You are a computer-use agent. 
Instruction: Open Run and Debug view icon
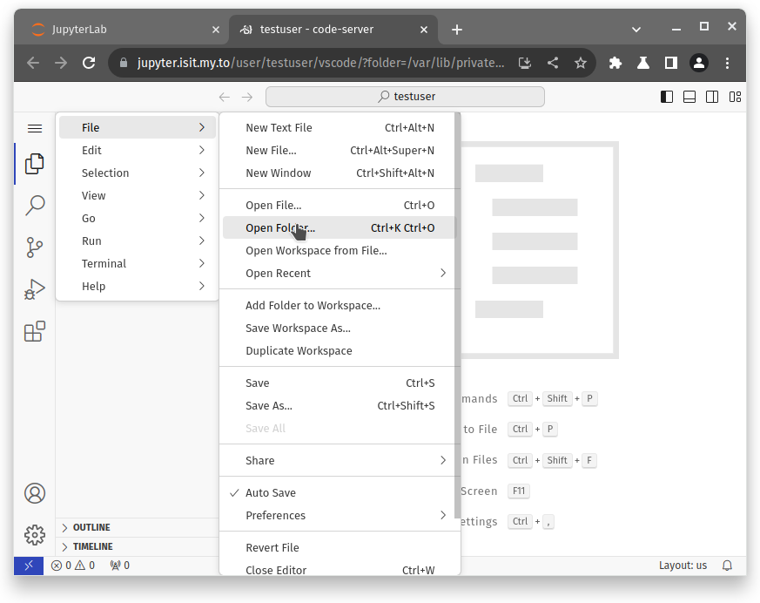point(35,289)
